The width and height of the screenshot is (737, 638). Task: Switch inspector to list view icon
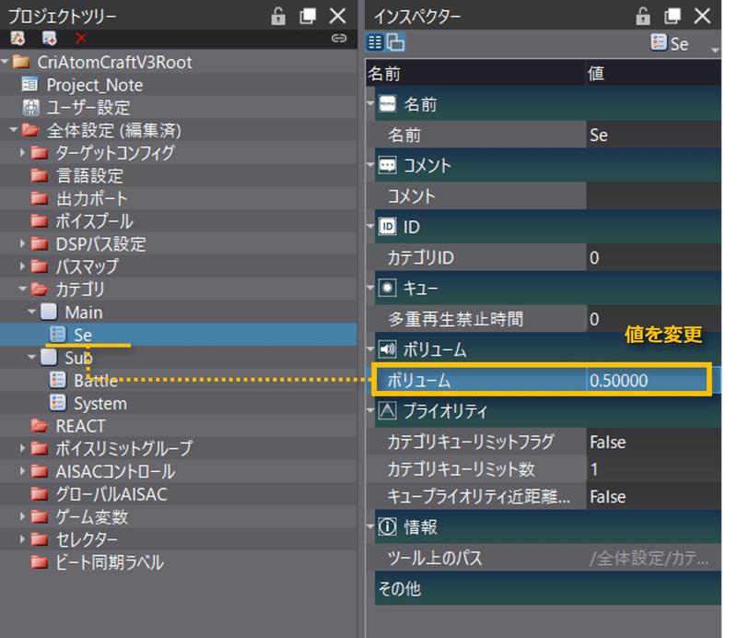(375, 42)
